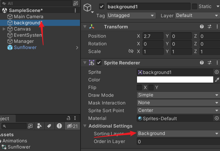Click the Project panel lock icon
The height and width of the screenshot is (151, 220).
68,118
